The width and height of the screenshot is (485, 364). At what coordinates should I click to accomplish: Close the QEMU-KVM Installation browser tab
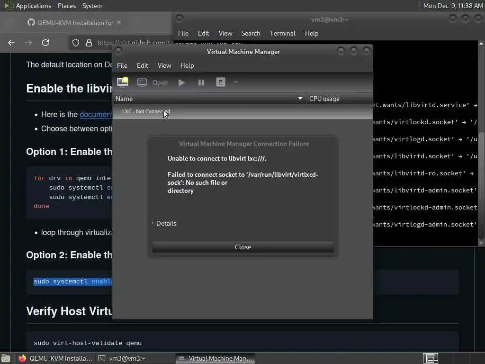[x=119, y=23]
